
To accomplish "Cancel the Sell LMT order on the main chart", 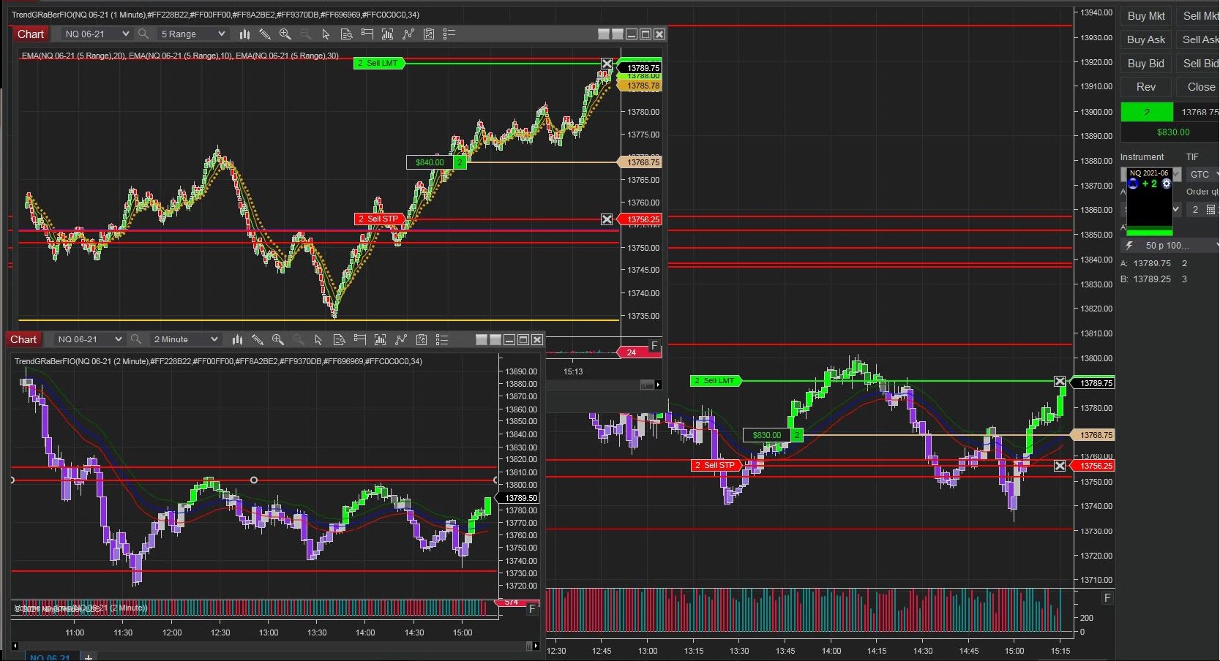I will [1060, 382].
